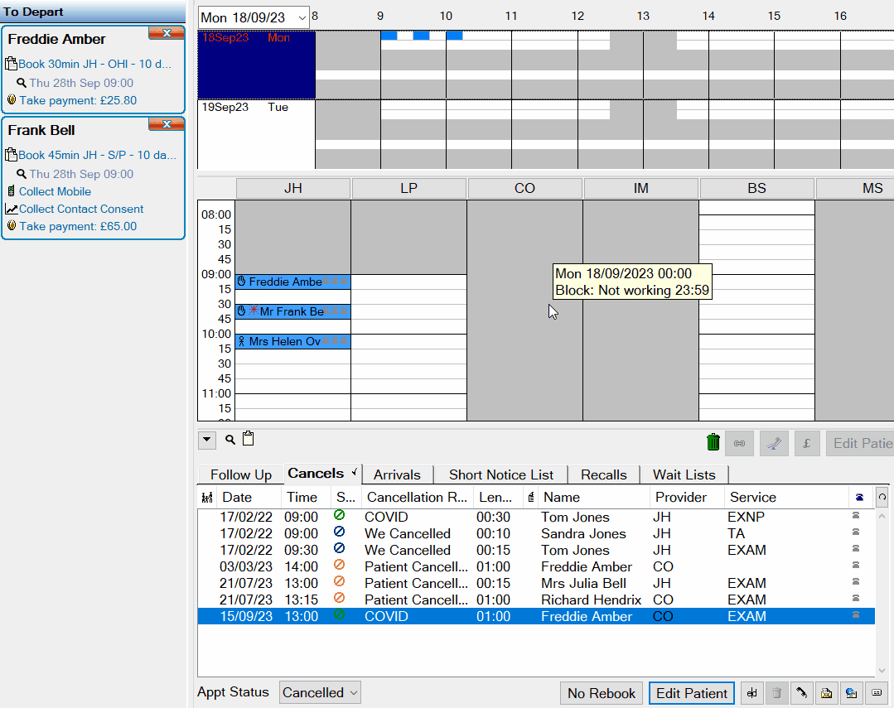
Task: Click the blue telephone column header icon
Action: coord(859,498)
